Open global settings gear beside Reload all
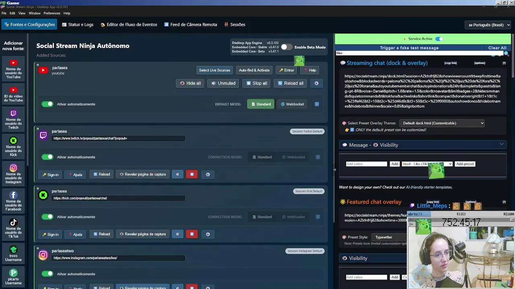 [316, 83]
